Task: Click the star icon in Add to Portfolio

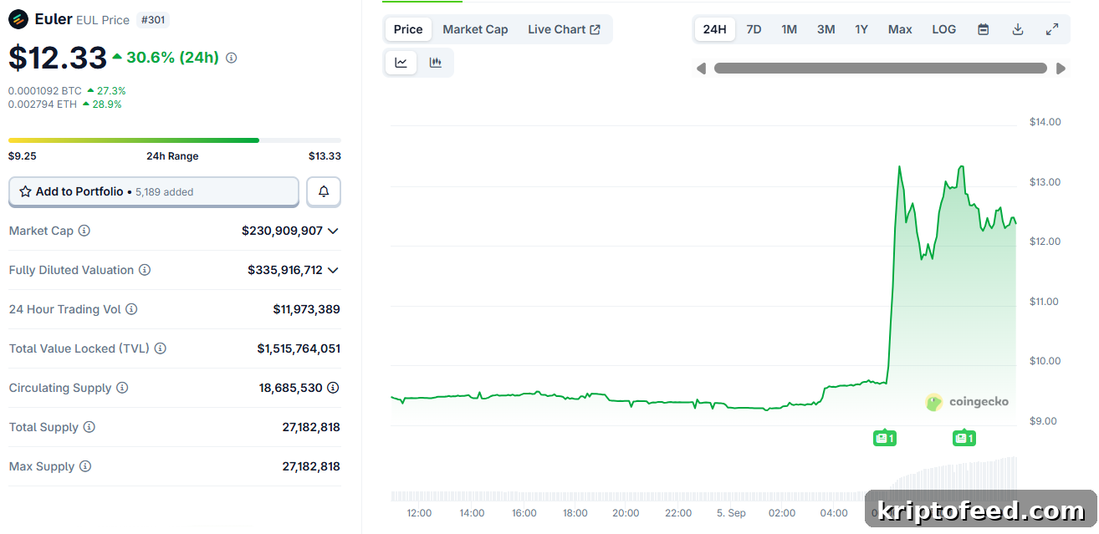Action: (x=26, y=191)
